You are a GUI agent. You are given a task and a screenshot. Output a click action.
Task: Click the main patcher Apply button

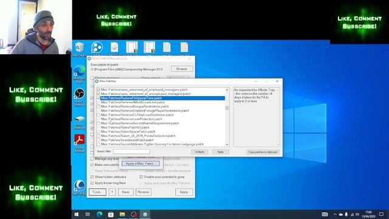(184, 192)
